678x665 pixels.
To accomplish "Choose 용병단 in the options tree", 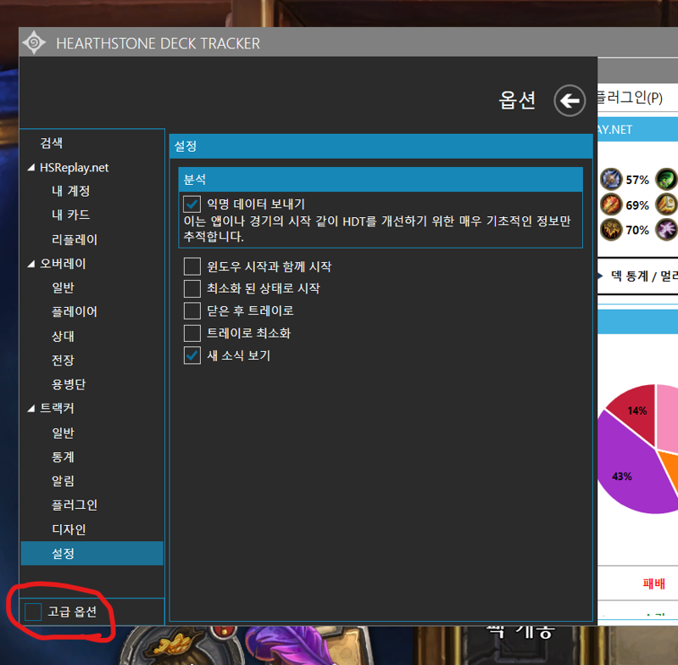I will (69, 383).
